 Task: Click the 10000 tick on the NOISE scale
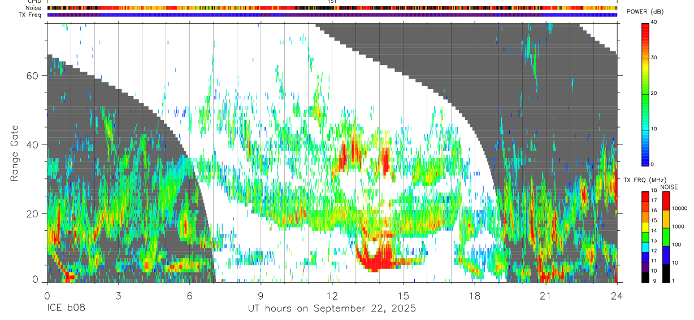click(680, 208)
